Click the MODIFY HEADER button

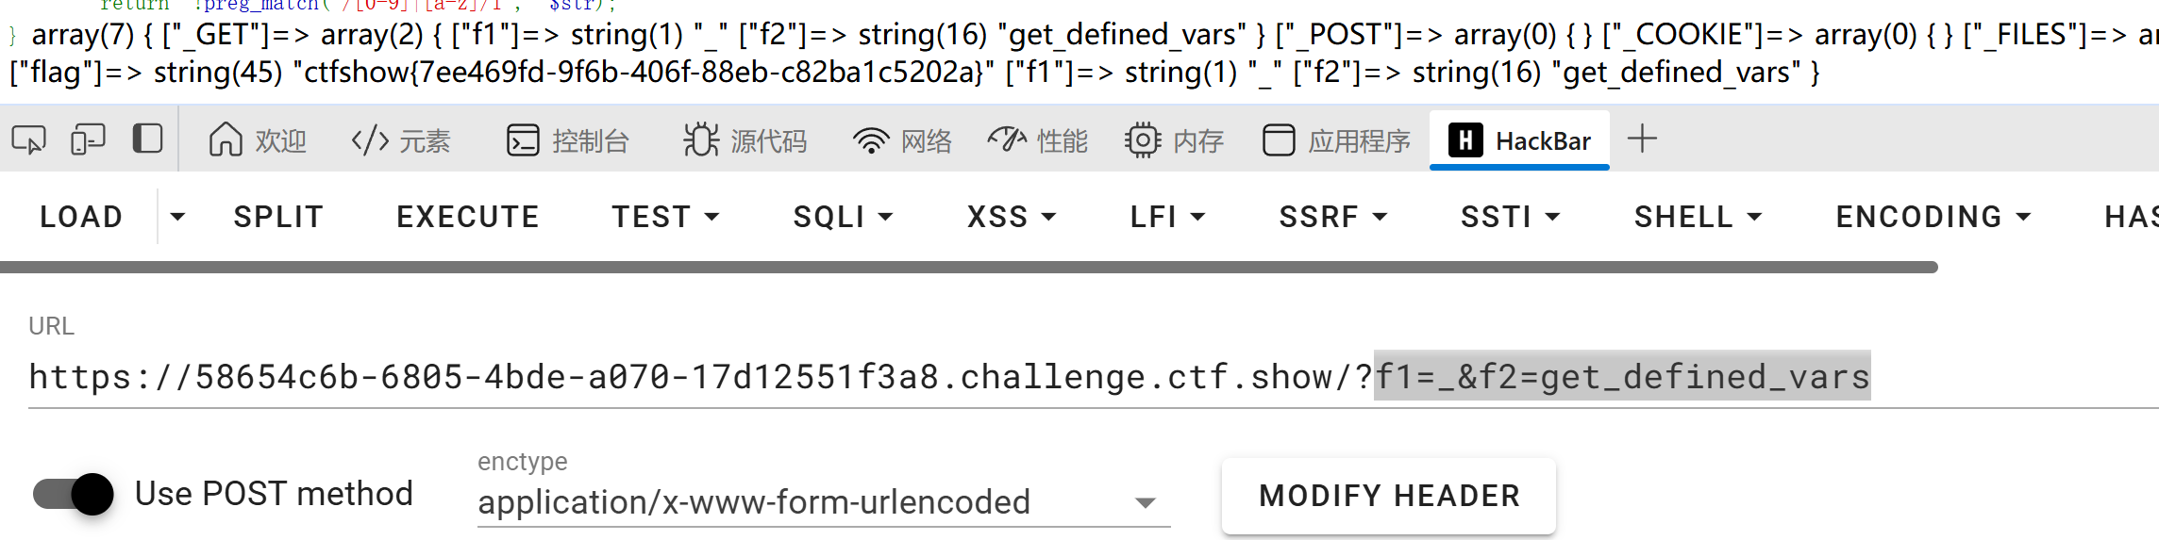click(x=1389, y=496)
